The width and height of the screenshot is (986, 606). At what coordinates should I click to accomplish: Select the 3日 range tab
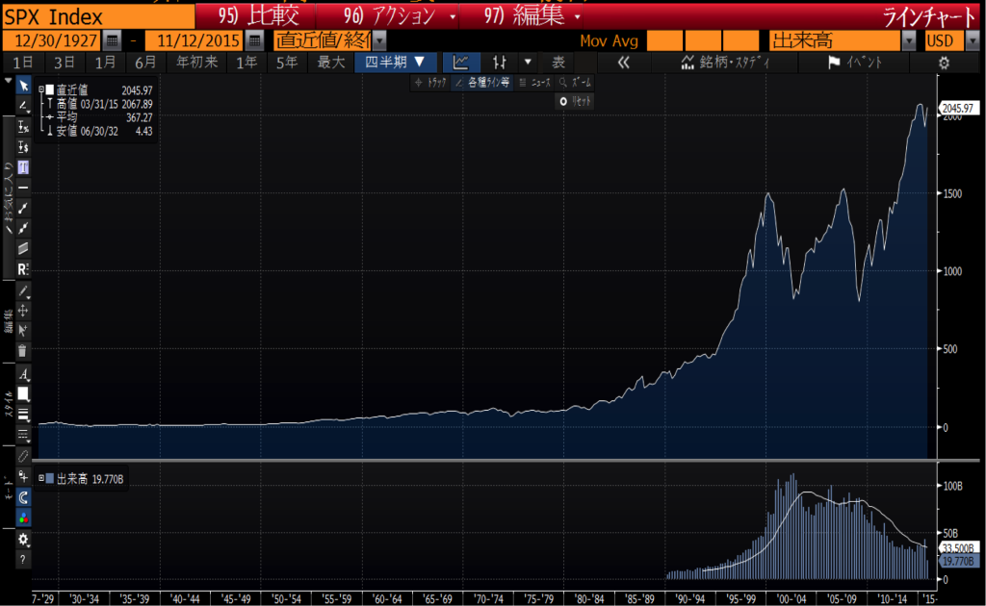[x=65, y=63]
